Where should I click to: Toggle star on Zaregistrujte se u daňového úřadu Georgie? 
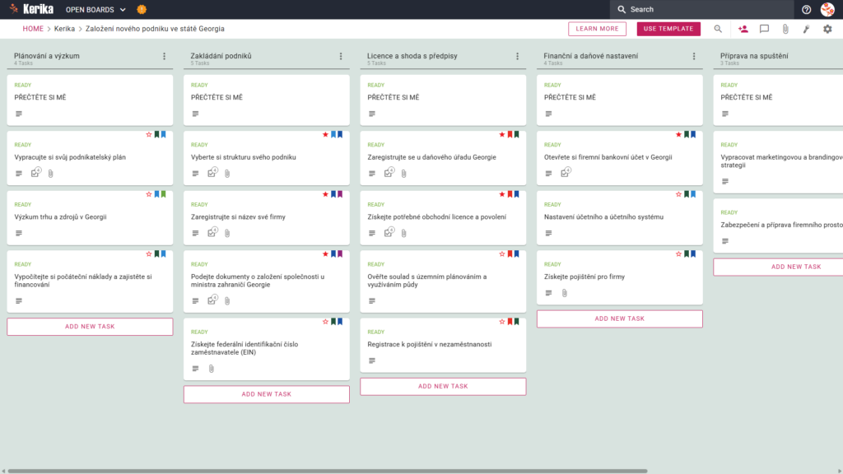click(502, 134)
